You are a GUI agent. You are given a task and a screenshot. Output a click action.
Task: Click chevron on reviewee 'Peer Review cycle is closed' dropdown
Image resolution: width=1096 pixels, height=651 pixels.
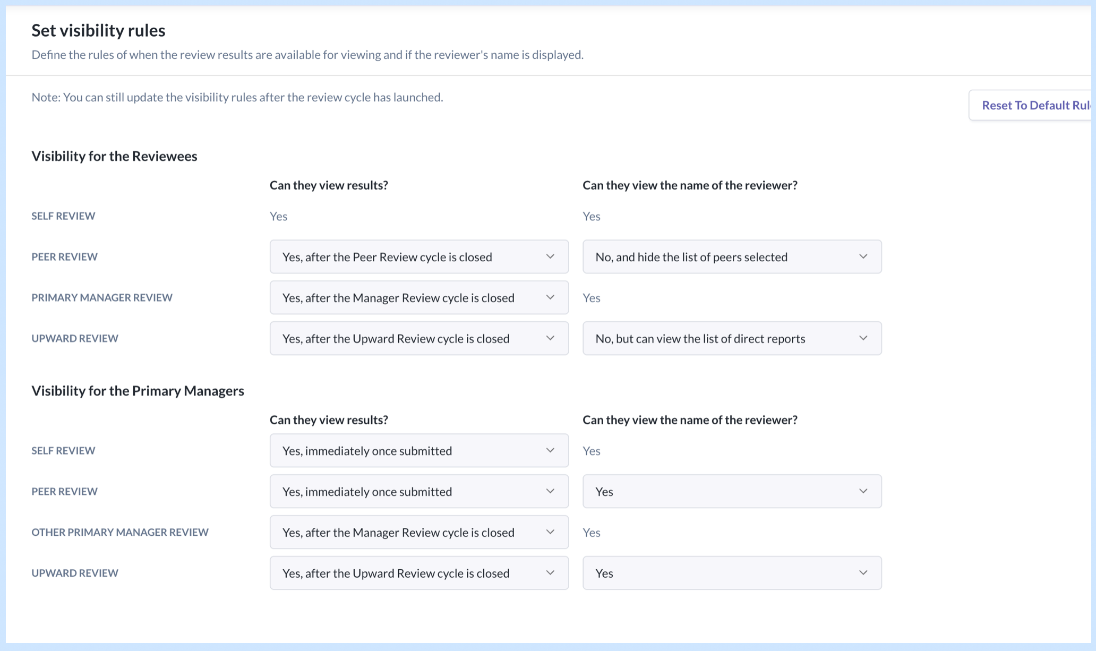[x=550, y=257]
